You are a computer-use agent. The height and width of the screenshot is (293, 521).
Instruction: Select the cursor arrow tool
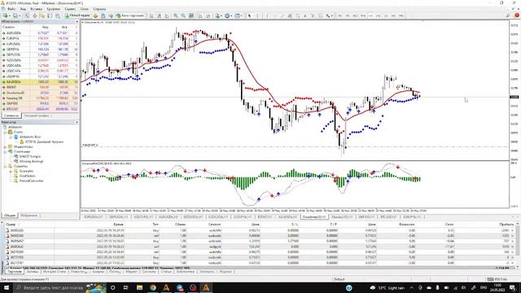coord(249,15)
